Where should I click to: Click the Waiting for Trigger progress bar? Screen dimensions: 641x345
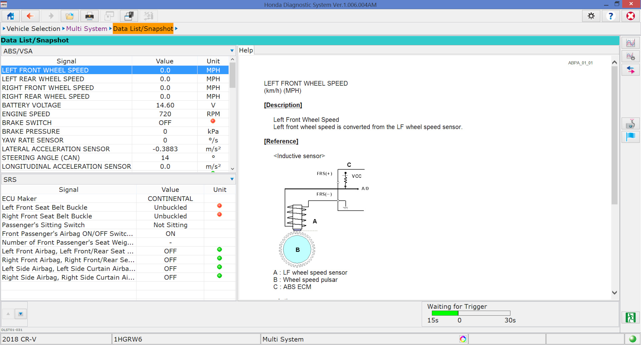471,313
